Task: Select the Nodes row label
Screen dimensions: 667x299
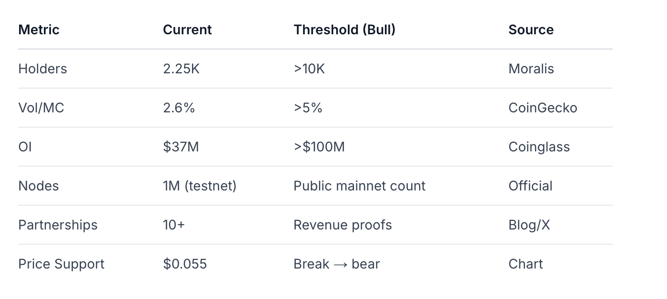Action: coord(38,186)
